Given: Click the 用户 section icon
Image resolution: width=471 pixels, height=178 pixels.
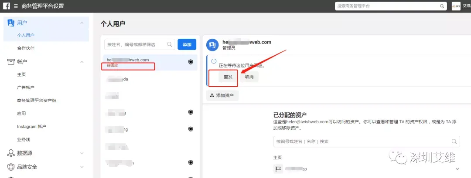Looking at the screenshot, I should pos(11,23).
